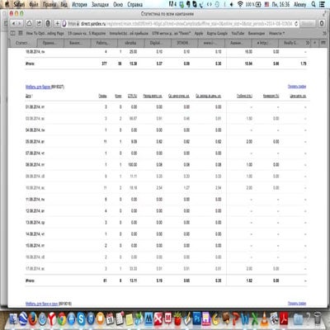This screenshot has width=330, height=330.
Task: Open the Trash in the Dock
Action: click(x=318, y=319)
